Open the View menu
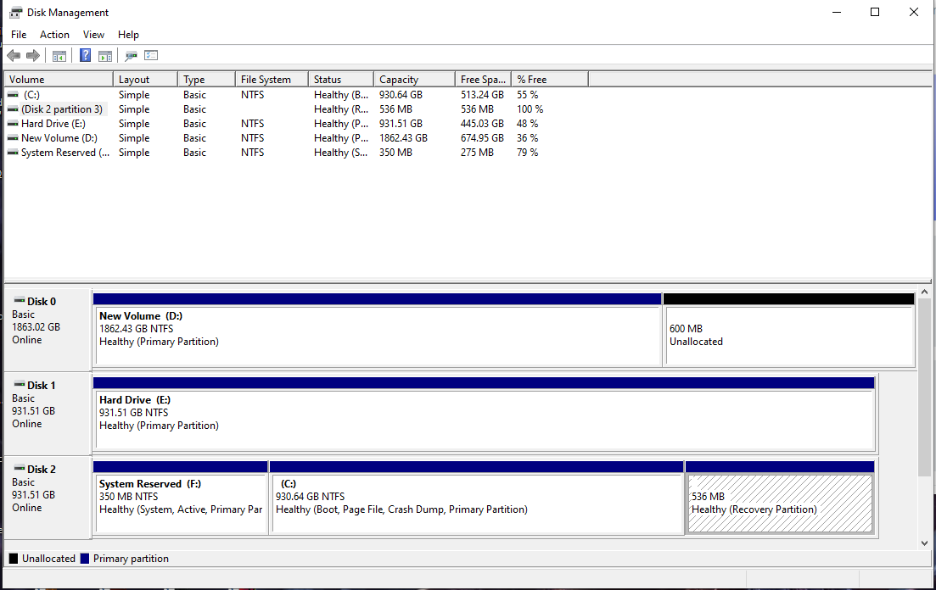Screen dimensions: 936x590 (x=93, y=34)
